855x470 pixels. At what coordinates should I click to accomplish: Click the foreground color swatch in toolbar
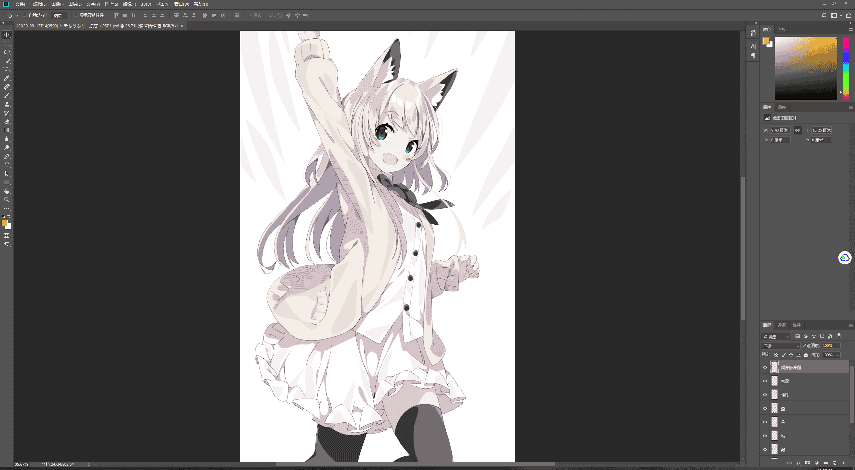5,223
